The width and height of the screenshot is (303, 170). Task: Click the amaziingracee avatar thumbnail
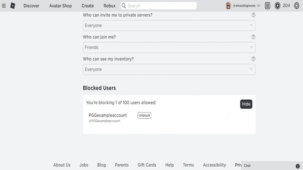click(x=228, y=6)
